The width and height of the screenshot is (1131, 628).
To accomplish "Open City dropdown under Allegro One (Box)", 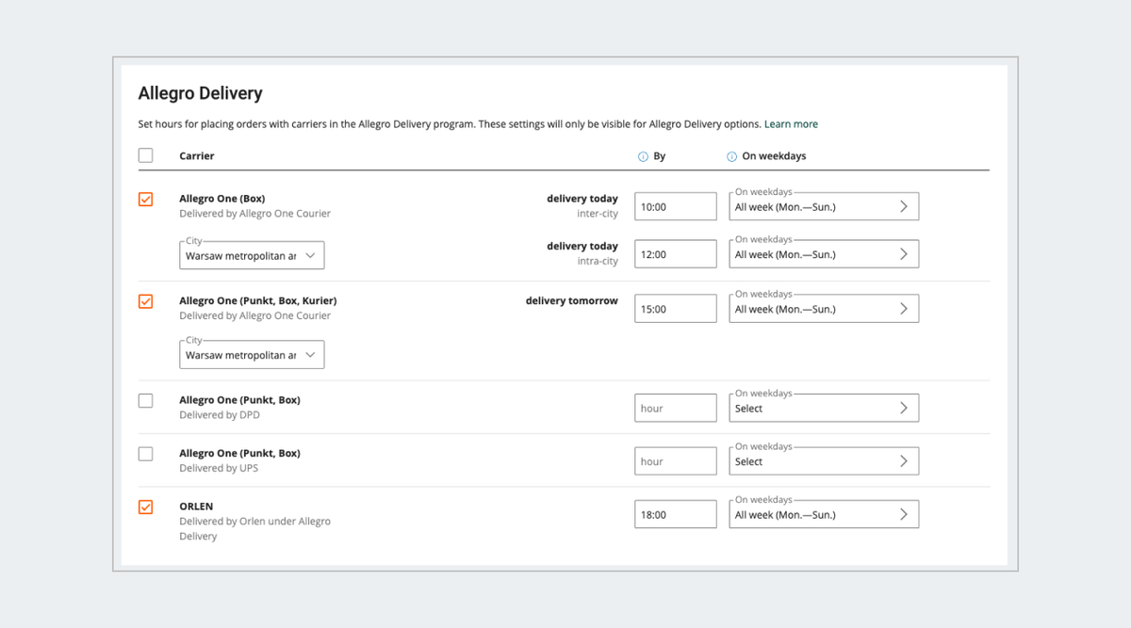I will coord(252,255).
